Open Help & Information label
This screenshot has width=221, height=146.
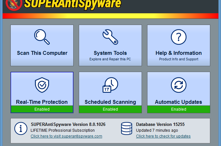[x=179, y=53]
